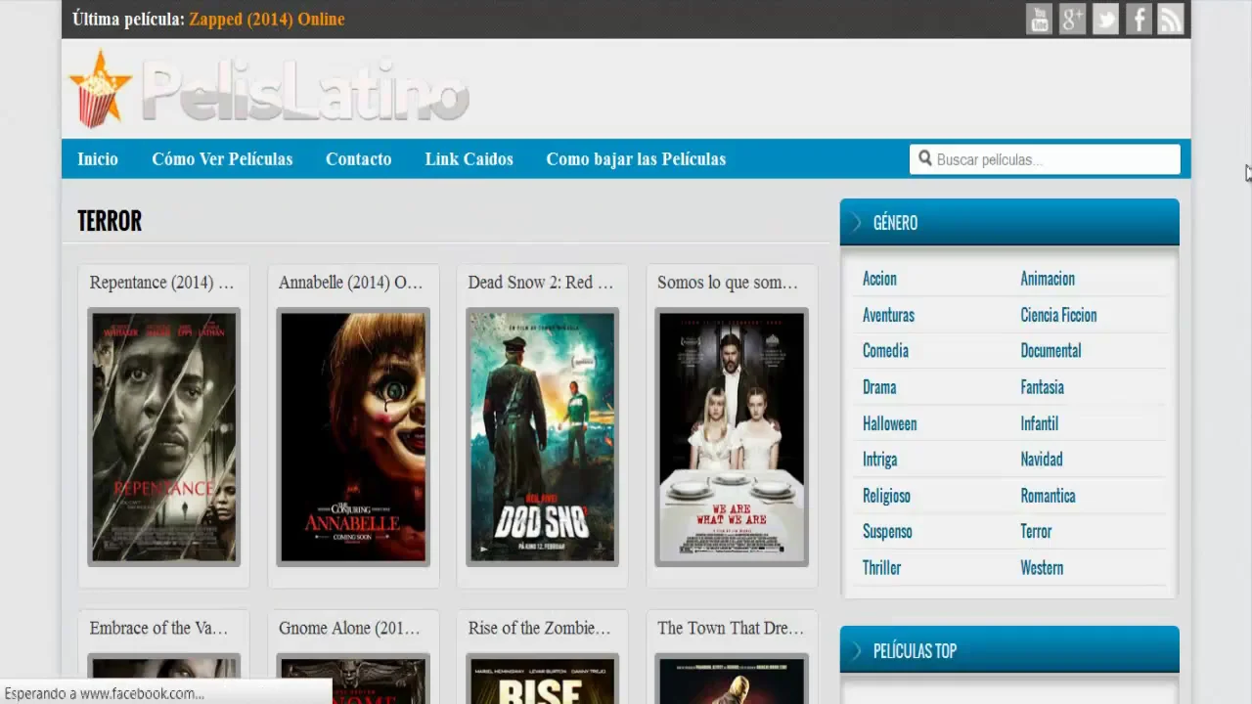Screen dimensions: 1252x704
Task: Select the Navidad genre
Action: point(1041,459)
